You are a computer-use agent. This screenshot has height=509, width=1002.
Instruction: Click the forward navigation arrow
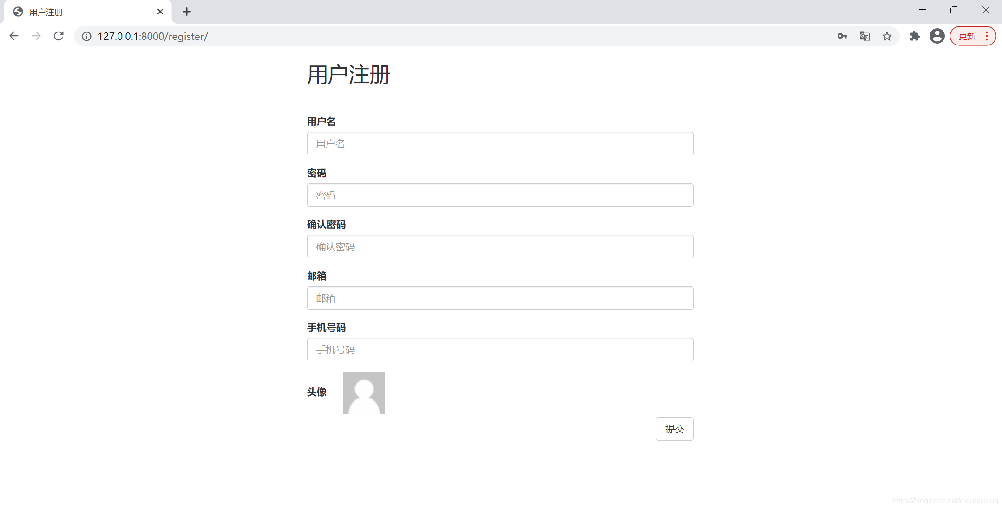click(x=36, y=36)
